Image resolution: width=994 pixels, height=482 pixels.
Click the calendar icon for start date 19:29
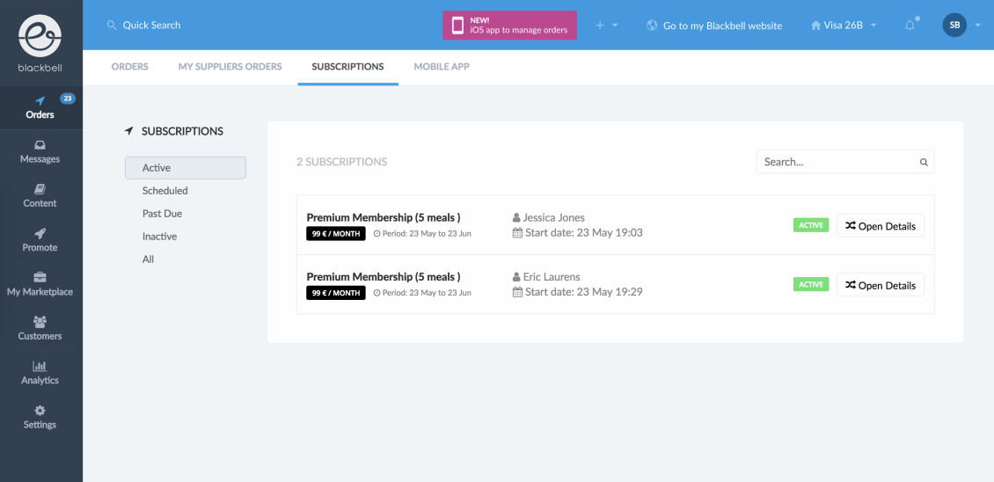pos(517,292)
